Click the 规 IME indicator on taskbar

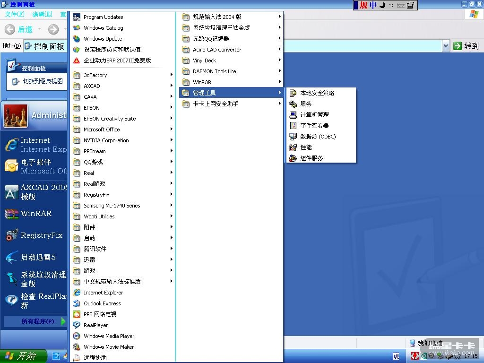point(396,356)
